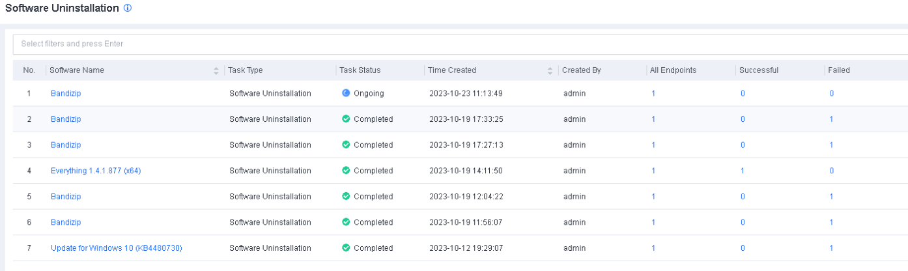This screenshot has height=271, width=908.
Task: Click All Endpoints count in row 1
Action: (653, 93)
